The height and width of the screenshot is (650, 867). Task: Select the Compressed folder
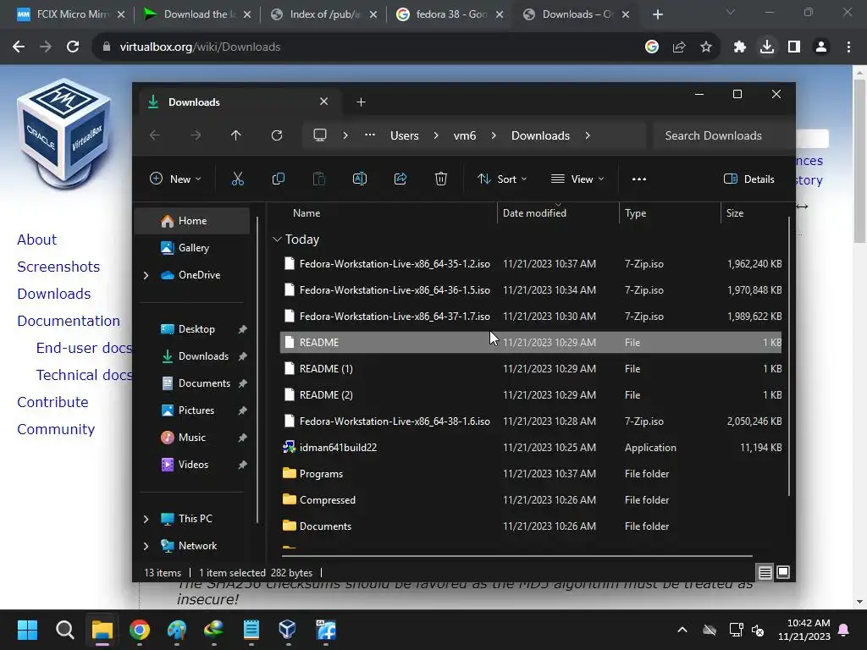[x=531, y=499]
